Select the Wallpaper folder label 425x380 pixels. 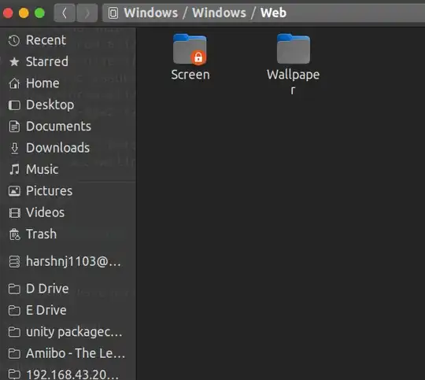point(294,82)
